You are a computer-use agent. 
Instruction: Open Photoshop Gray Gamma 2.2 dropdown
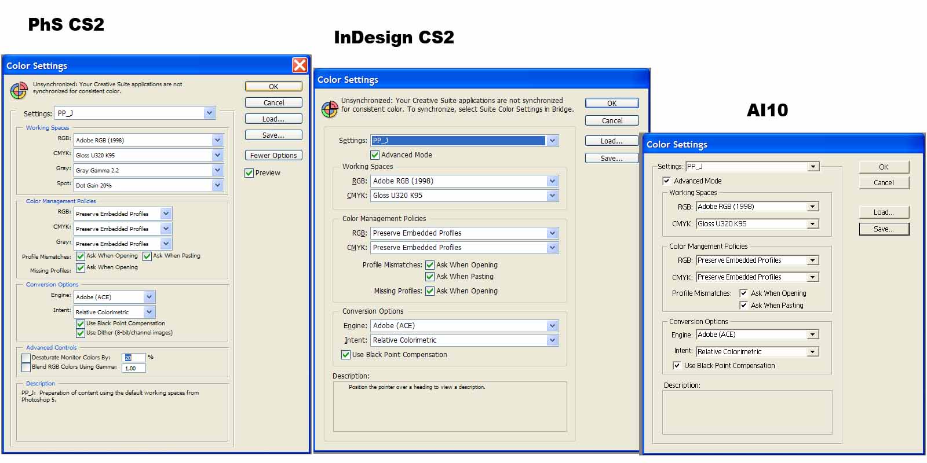click(148, 170)
